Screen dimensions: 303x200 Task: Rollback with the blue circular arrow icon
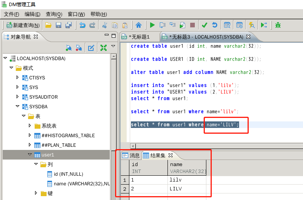coord(214,25)
